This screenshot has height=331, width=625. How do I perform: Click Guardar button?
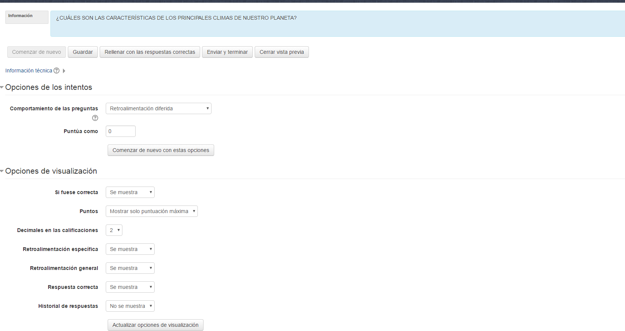coord(83,52)
